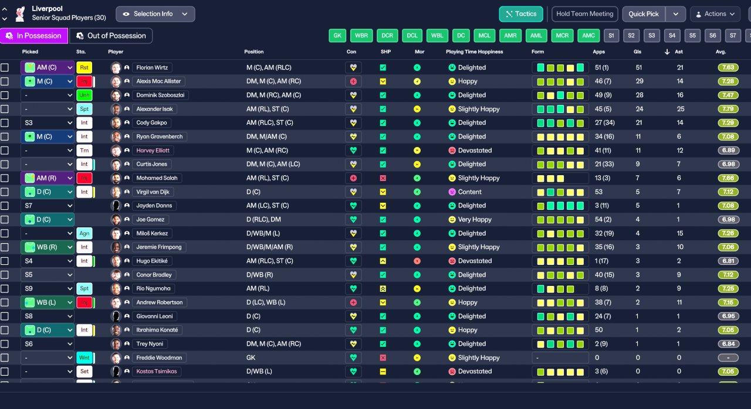Screen dimensions: 751x409
Task: Open Virgil van Dijk's player name button
Action: pyautogui.click(x=153, y=192)
